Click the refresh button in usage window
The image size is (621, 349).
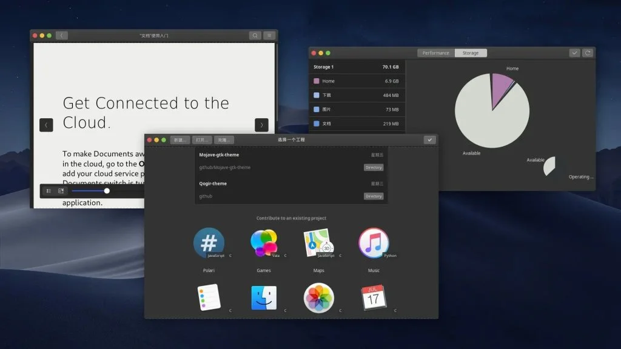click(588, 53)
